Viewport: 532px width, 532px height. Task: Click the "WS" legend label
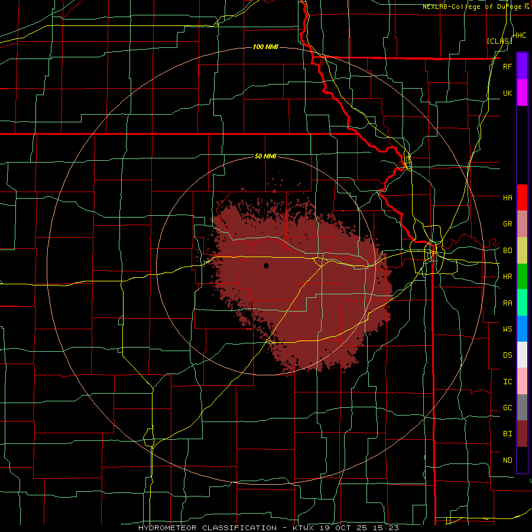pyautogui.click(x=507, y=329)
